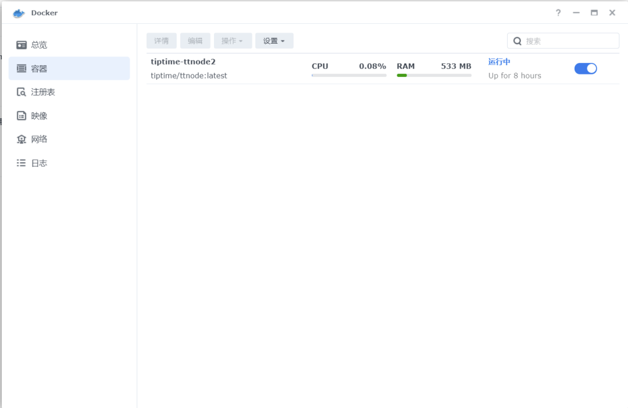The height and width of the screenshot is (408, 628).
Task: Switch to the 容器 container section
Action: point(69,69)
